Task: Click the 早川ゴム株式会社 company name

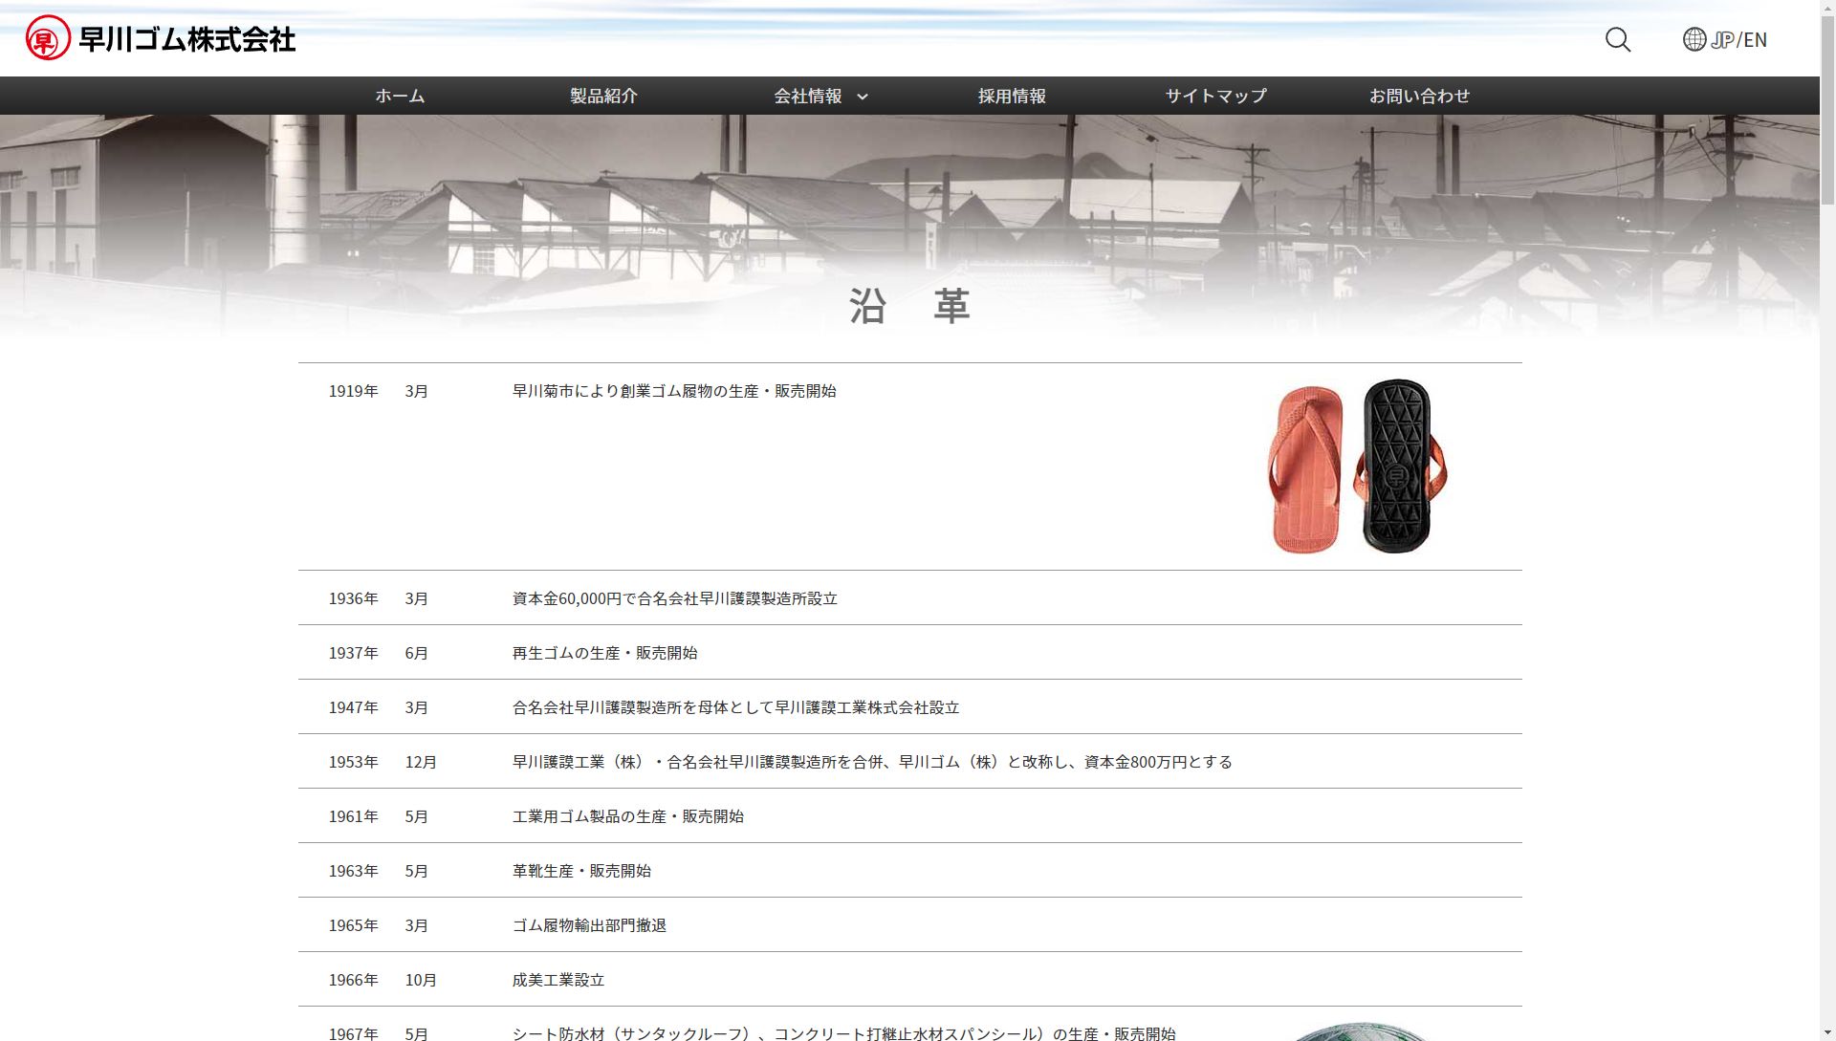Action: point(187,39)
